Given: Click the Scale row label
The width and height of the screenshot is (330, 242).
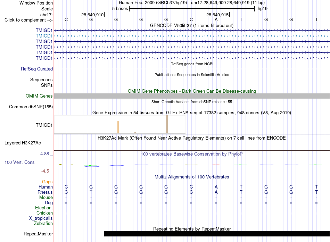Looking at the screenshot, I should 47,9.
